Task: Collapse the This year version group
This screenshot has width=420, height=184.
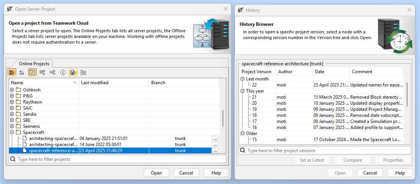Action: coord(243,91)
